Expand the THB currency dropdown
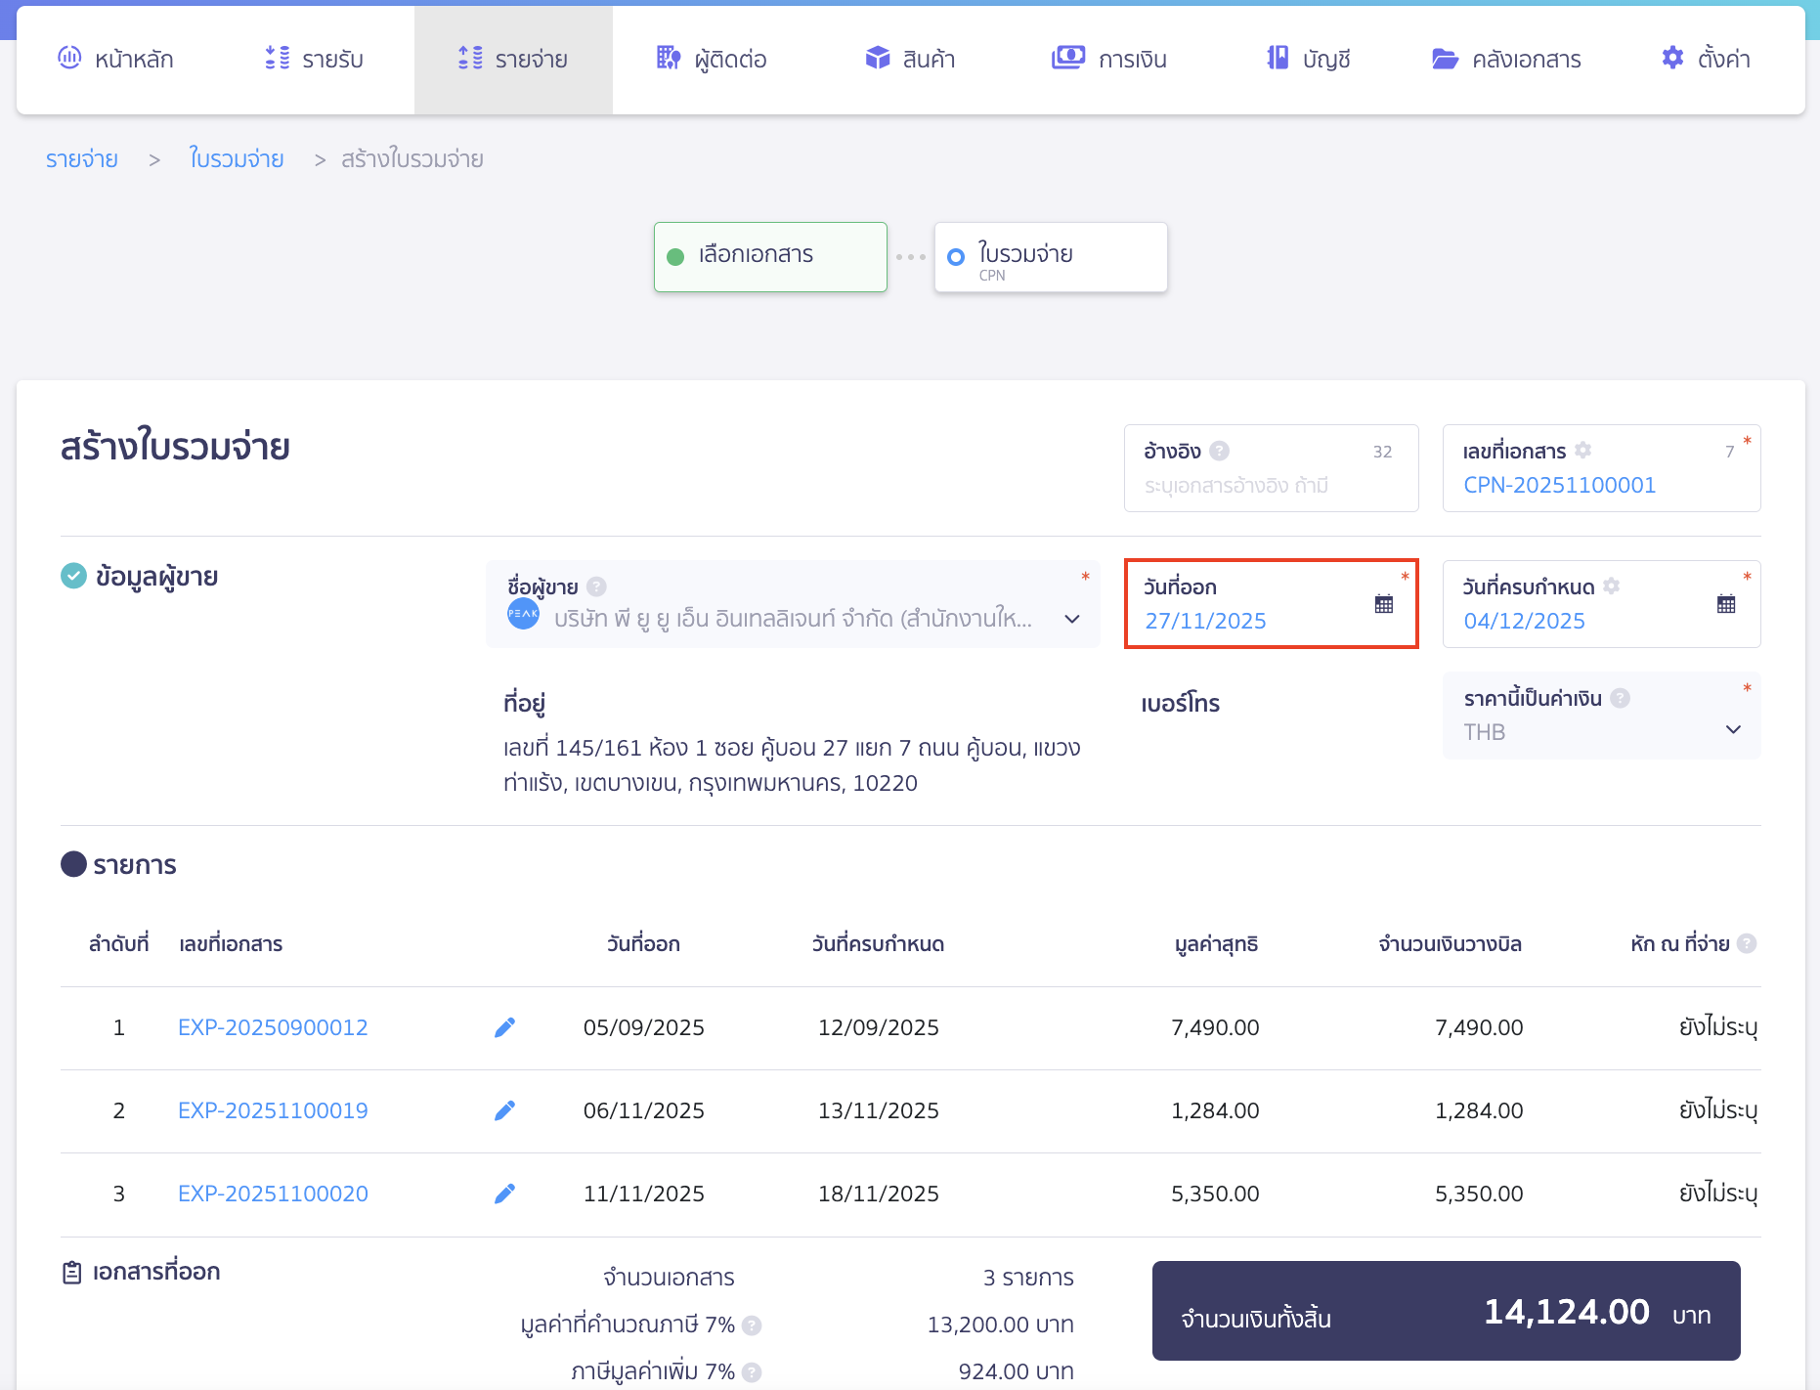Image resolution: width=1820 pixels, height=1390 pixels. [x=1732, y=730]
